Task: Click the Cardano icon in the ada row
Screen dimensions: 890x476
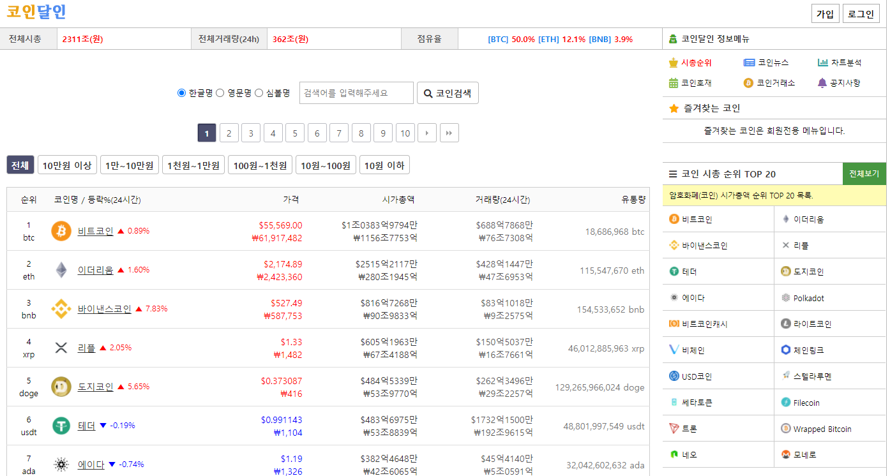Action: (x=61, y=465)
